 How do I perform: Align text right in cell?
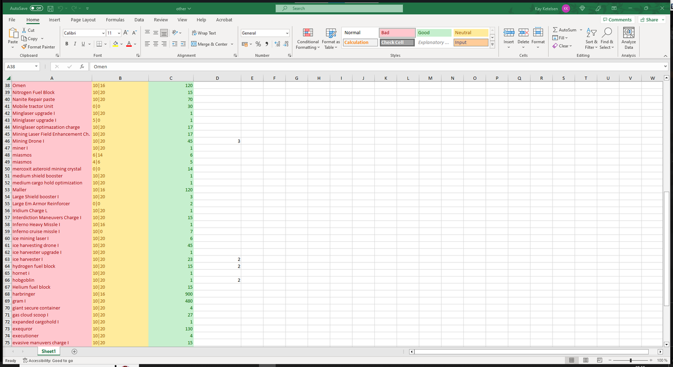164,44
